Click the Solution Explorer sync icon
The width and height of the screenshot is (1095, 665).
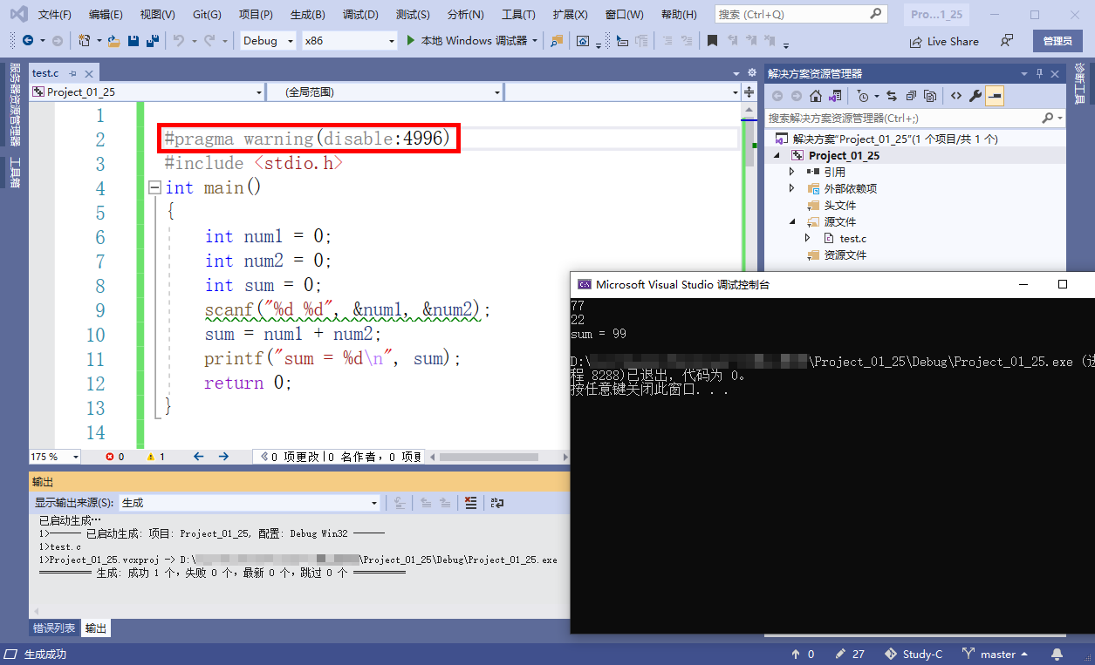pyautogui.click(x=891, y=96)
